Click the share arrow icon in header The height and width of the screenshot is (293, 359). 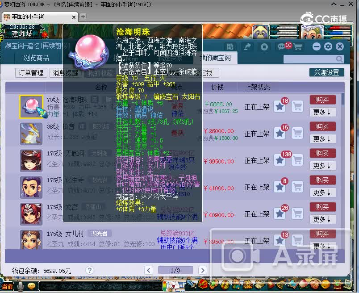point(247,47)
